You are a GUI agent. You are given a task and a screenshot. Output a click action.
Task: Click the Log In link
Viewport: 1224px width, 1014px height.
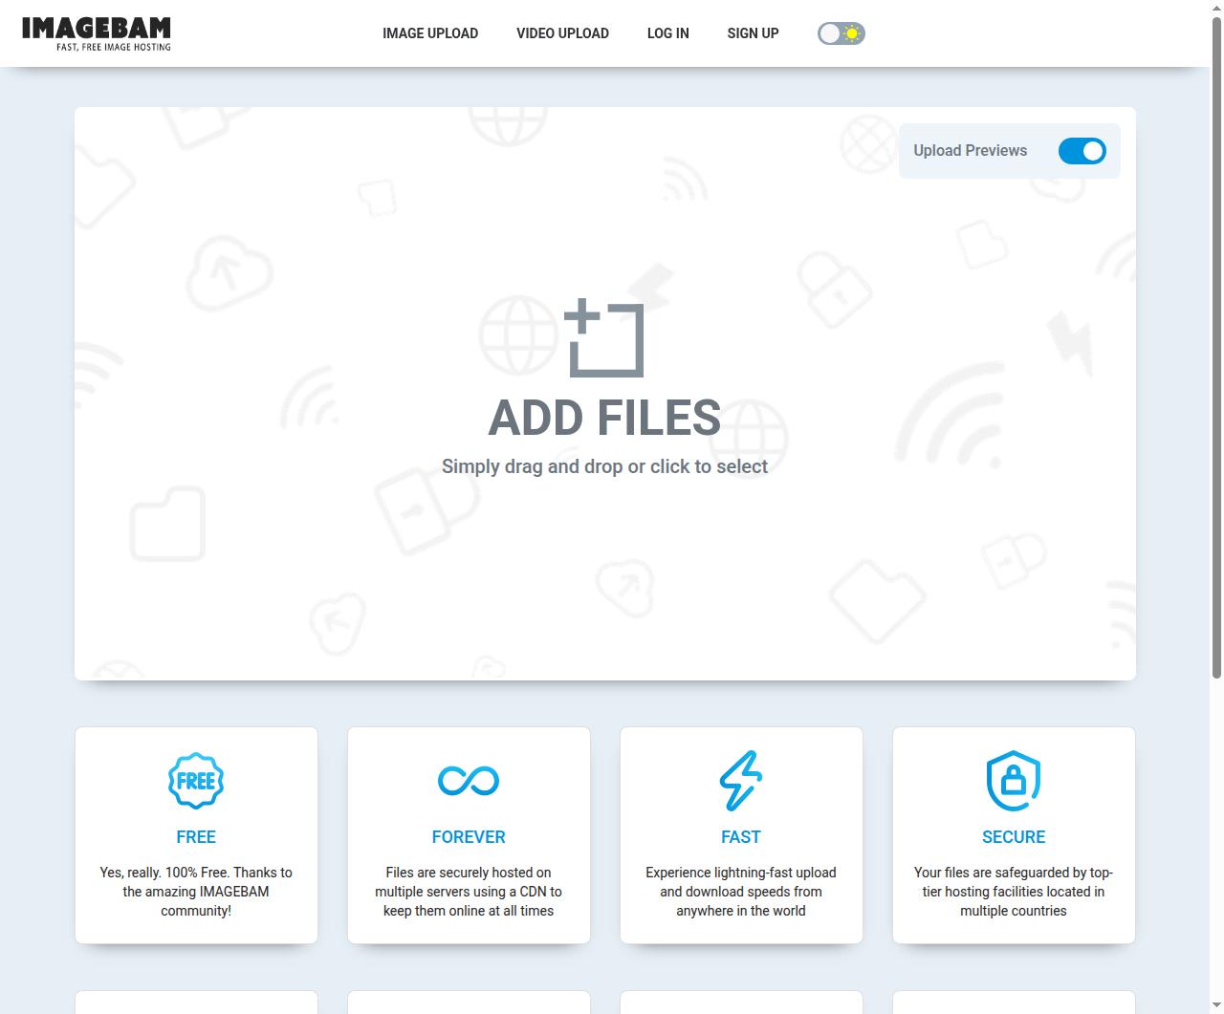(x=667, y=33)
